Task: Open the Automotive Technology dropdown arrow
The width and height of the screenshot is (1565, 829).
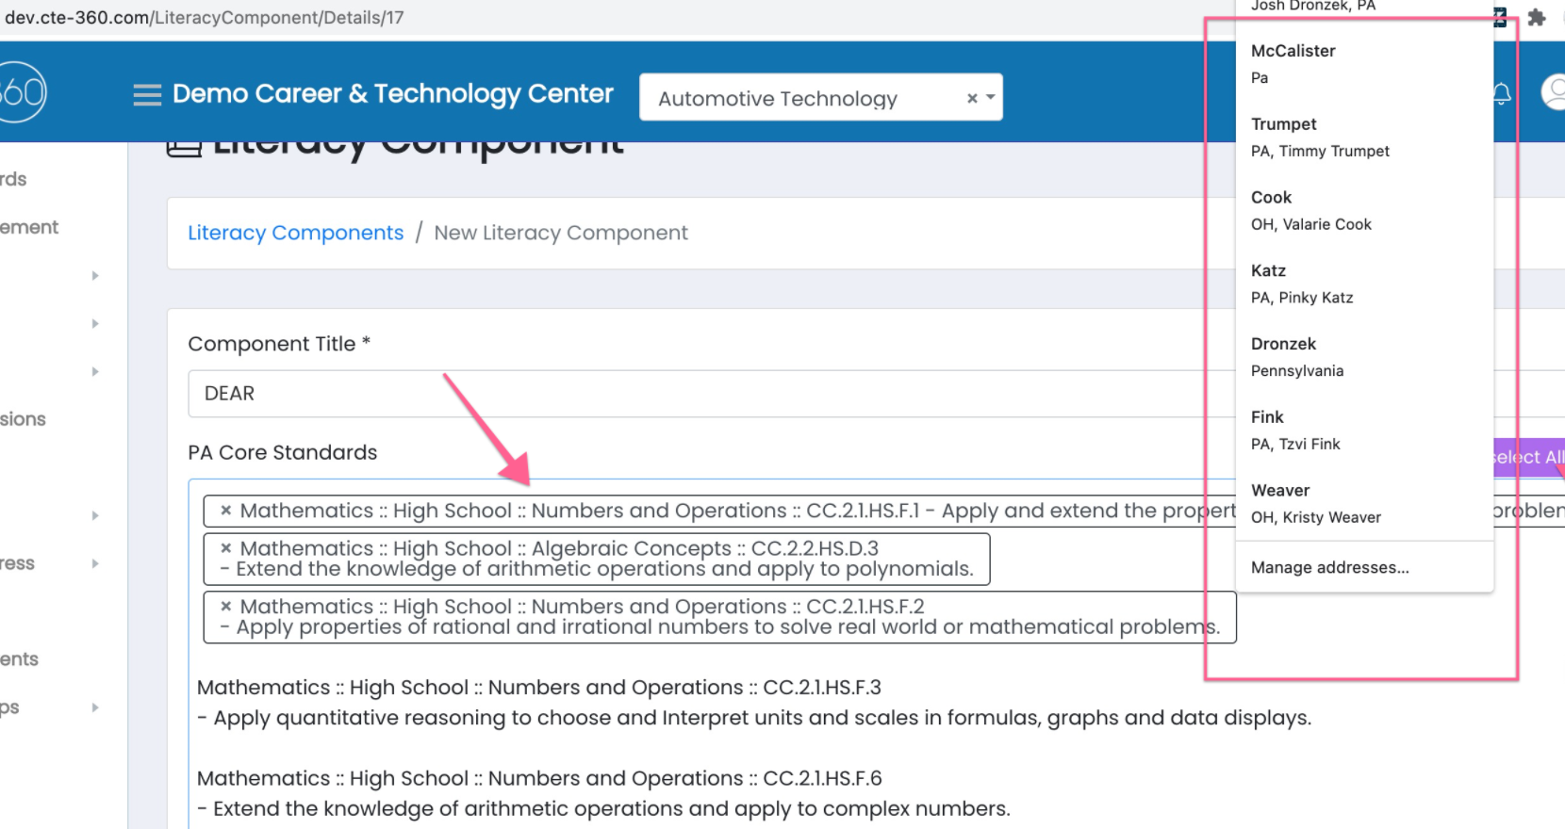Action: tap(991, 97)
